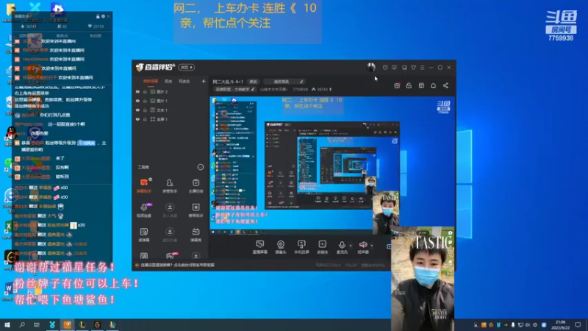The image size is (588, 331).
Task: Add a 手机投屏 phone cast source
Action: tap(301, 247)
